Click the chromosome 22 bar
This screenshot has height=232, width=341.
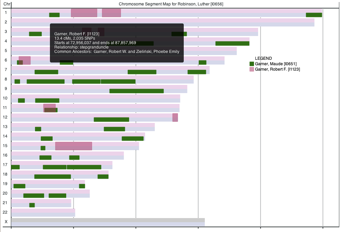coord(43,213)
